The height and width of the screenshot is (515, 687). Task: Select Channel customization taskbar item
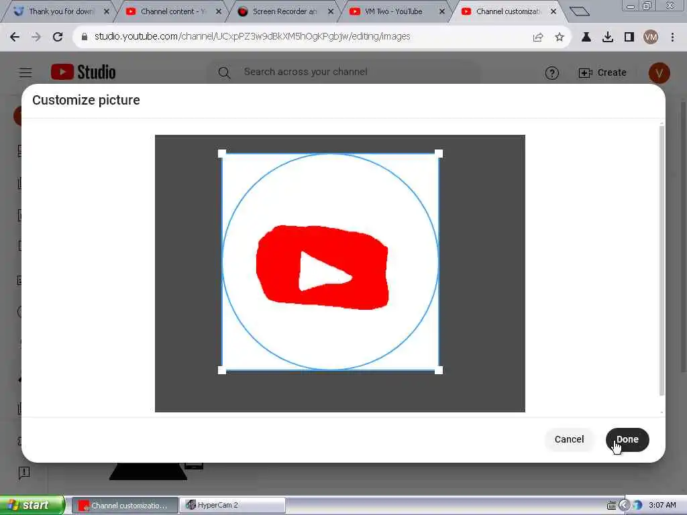pyautogui.click(x=125, y=506)
